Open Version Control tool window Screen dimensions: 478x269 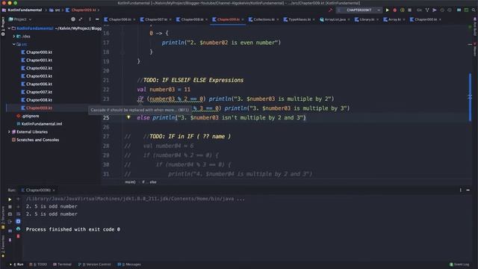(x=95, y=265)
